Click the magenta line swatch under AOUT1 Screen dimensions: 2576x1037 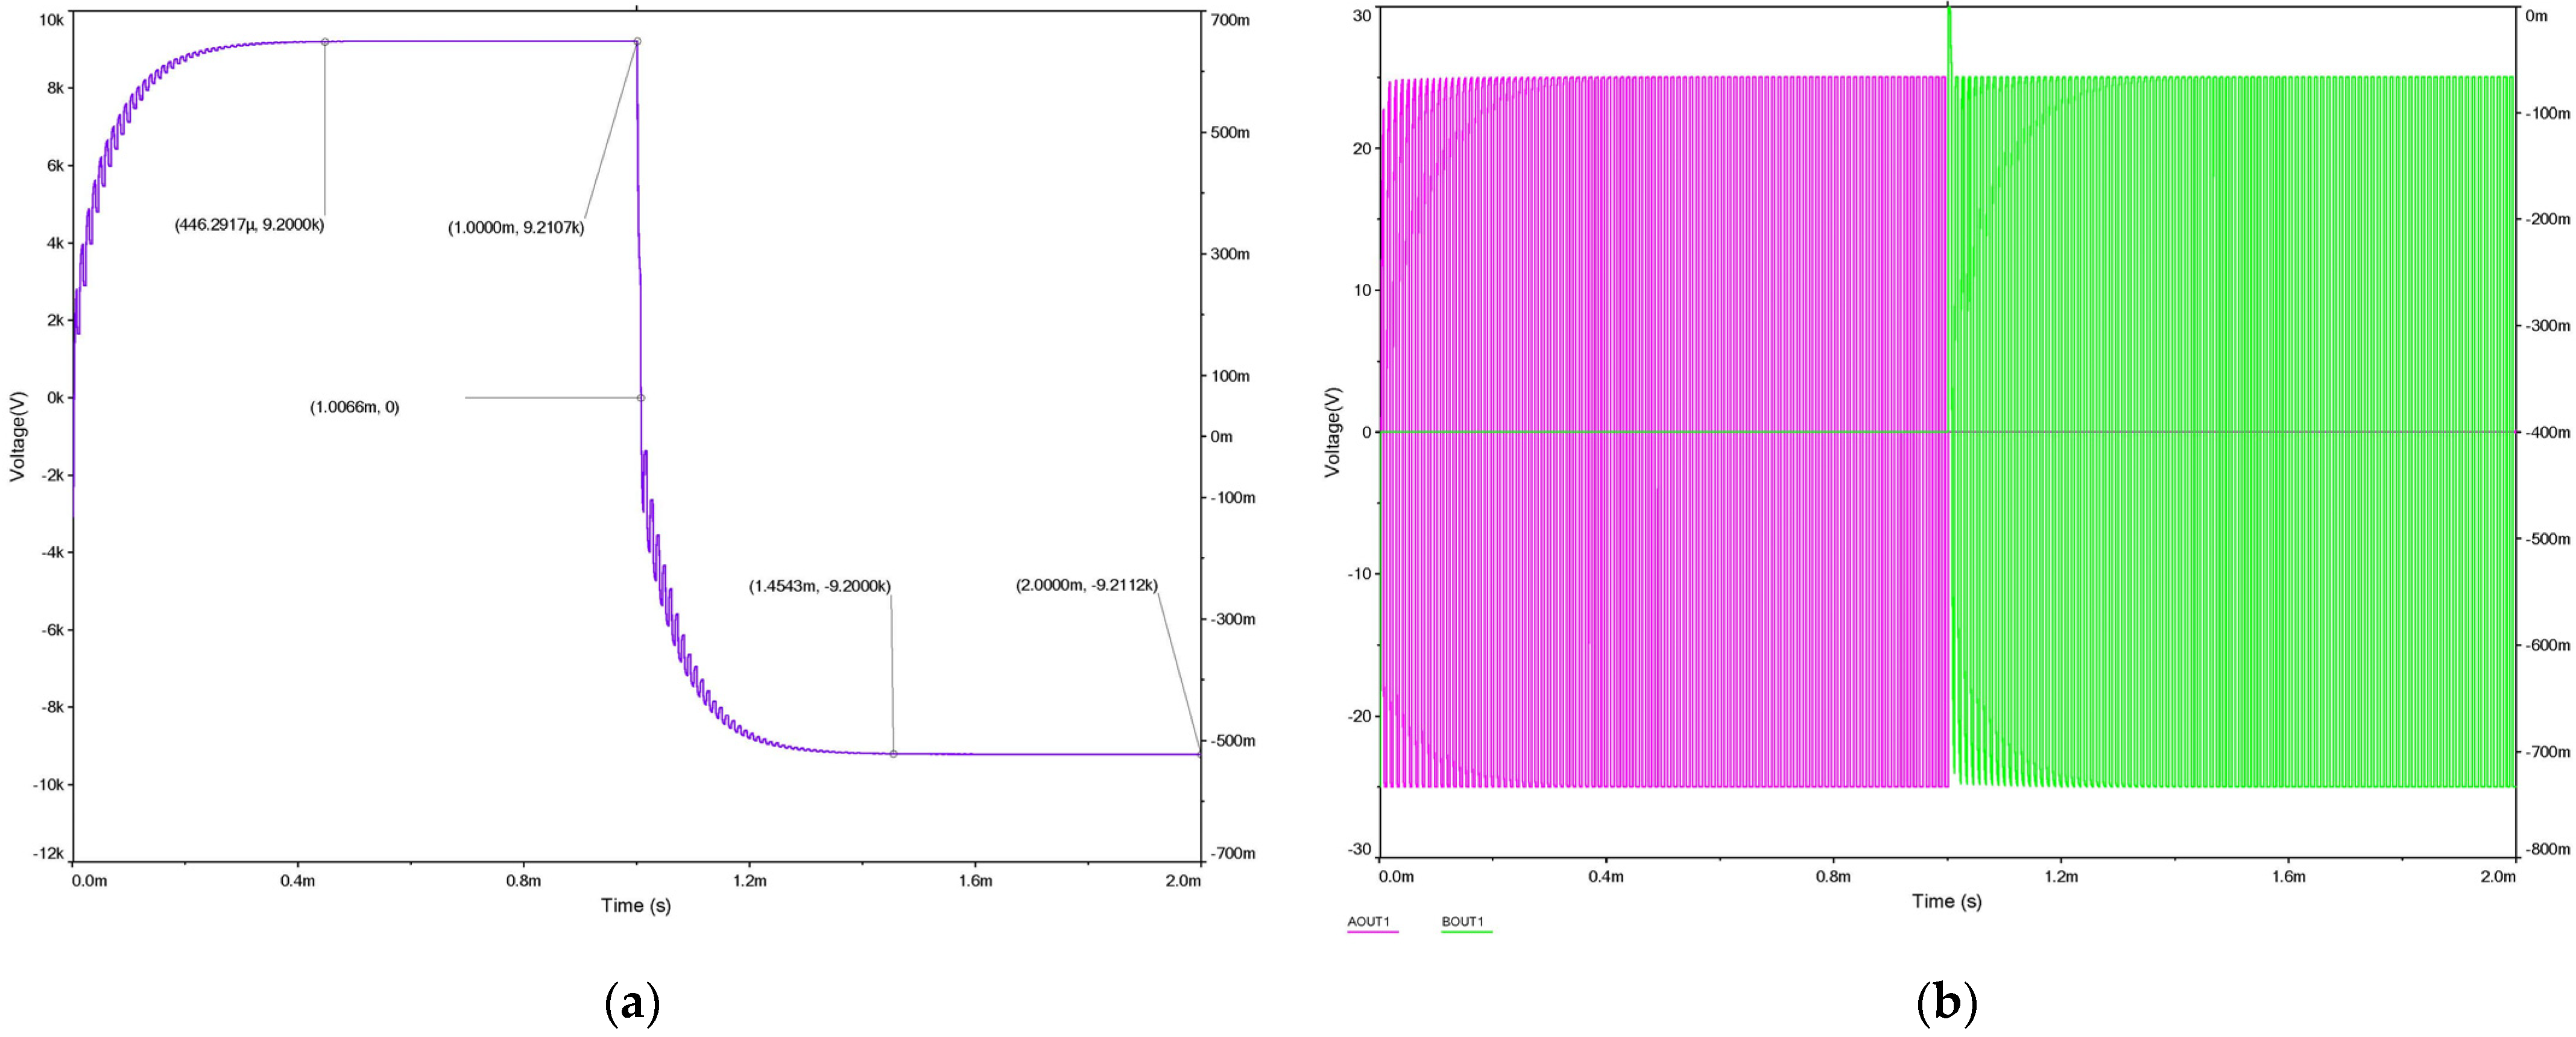tap(1372, 932)
